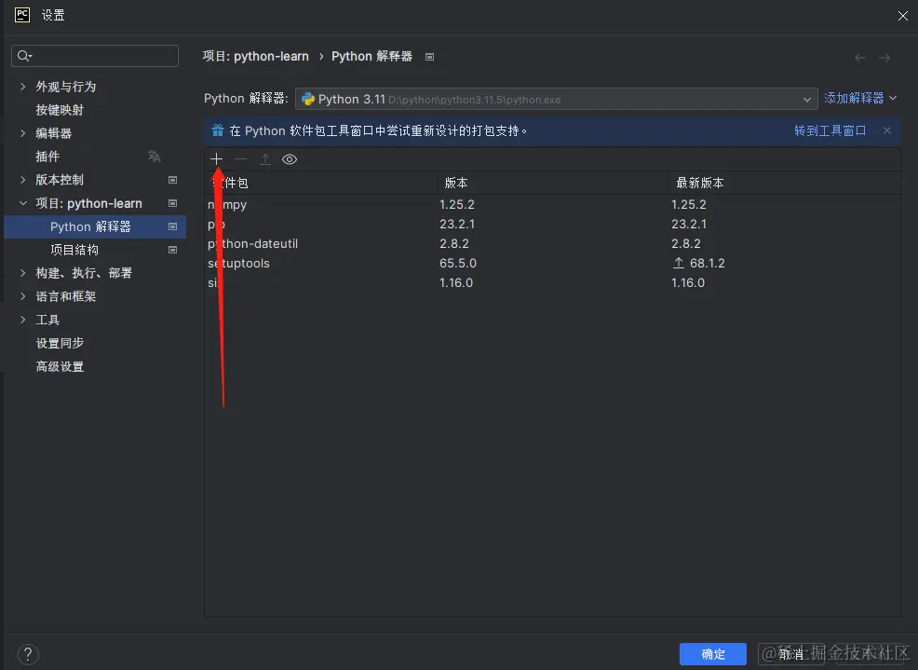The image size is (918, 670).
Task: Click the upgrade package arrow icon
Action: pos(265,158)
